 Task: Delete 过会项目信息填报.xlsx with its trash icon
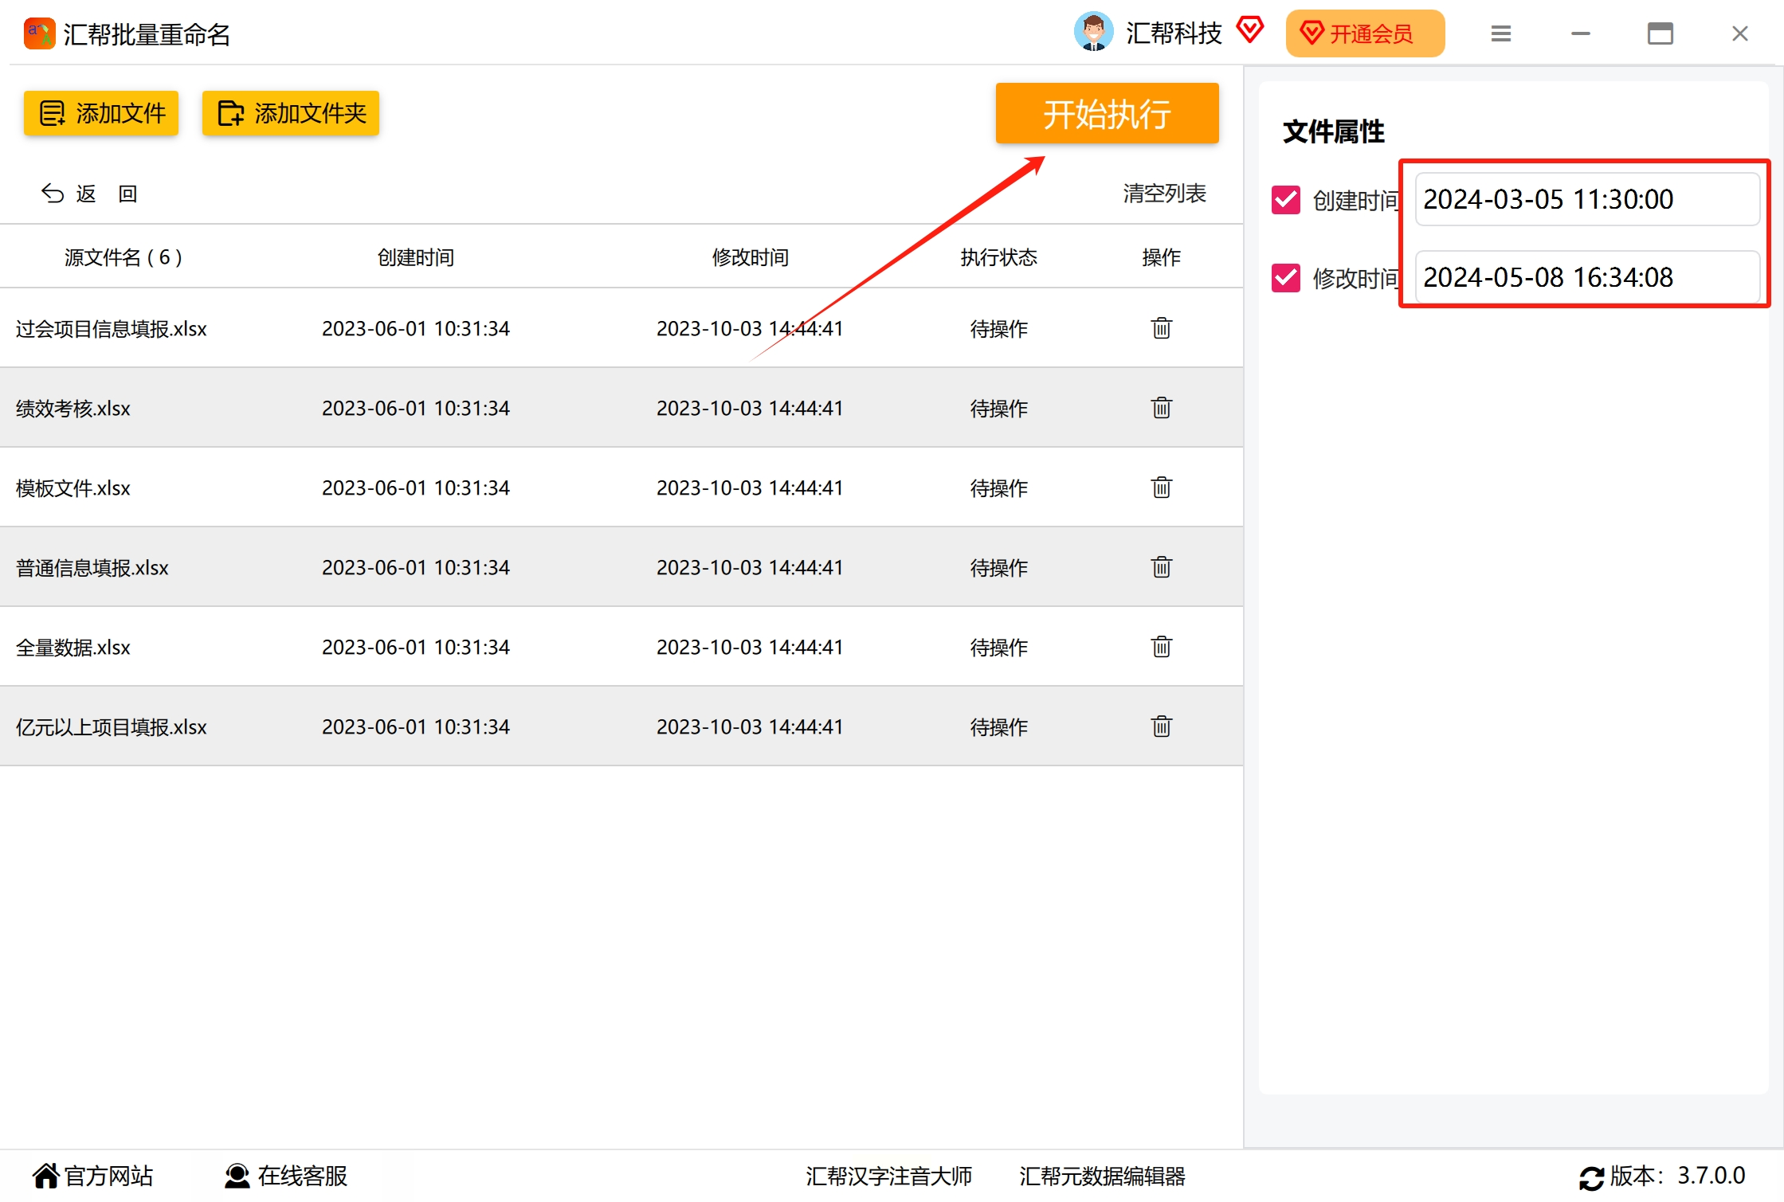1161,328
